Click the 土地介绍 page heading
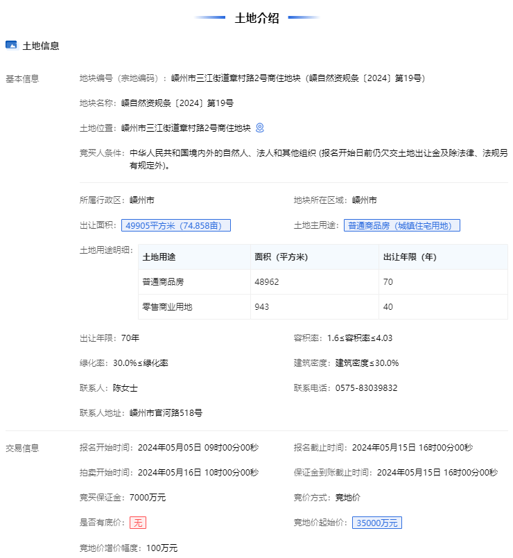 (x=256, y=18)
